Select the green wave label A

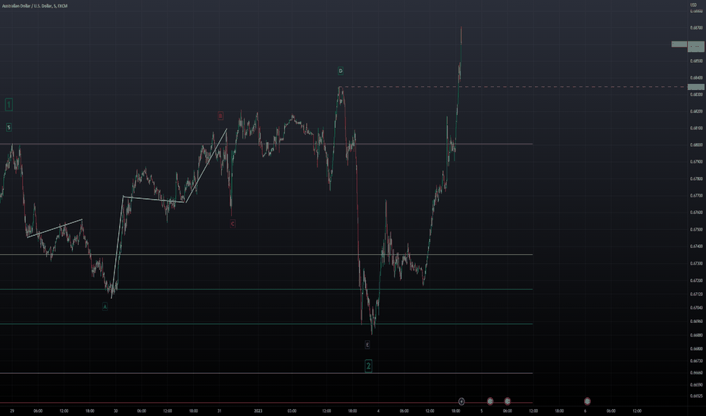click(x=105, y=307)
